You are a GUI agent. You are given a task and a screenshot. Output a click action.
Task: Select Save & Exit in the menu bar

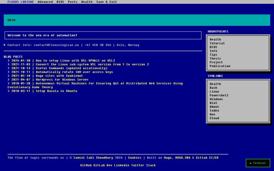[x=107, y=2]
